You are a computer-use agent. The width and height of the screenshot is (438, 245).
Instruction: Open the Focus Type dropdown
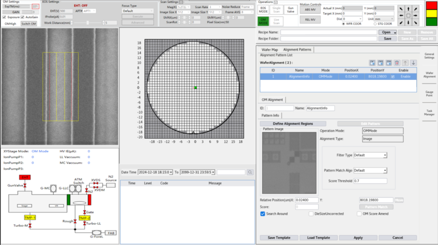coord(138,11)
